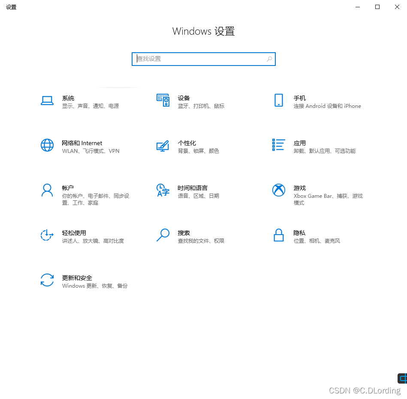
Task: Minimize the 设置 window
Action: 358,7
